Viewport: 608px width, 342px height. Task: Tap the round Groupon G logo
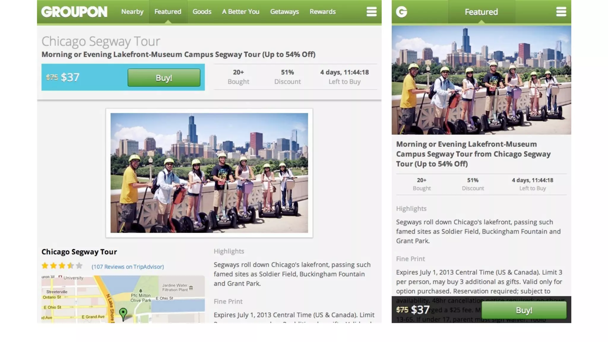pyautogui.click(x=401, y=12)
